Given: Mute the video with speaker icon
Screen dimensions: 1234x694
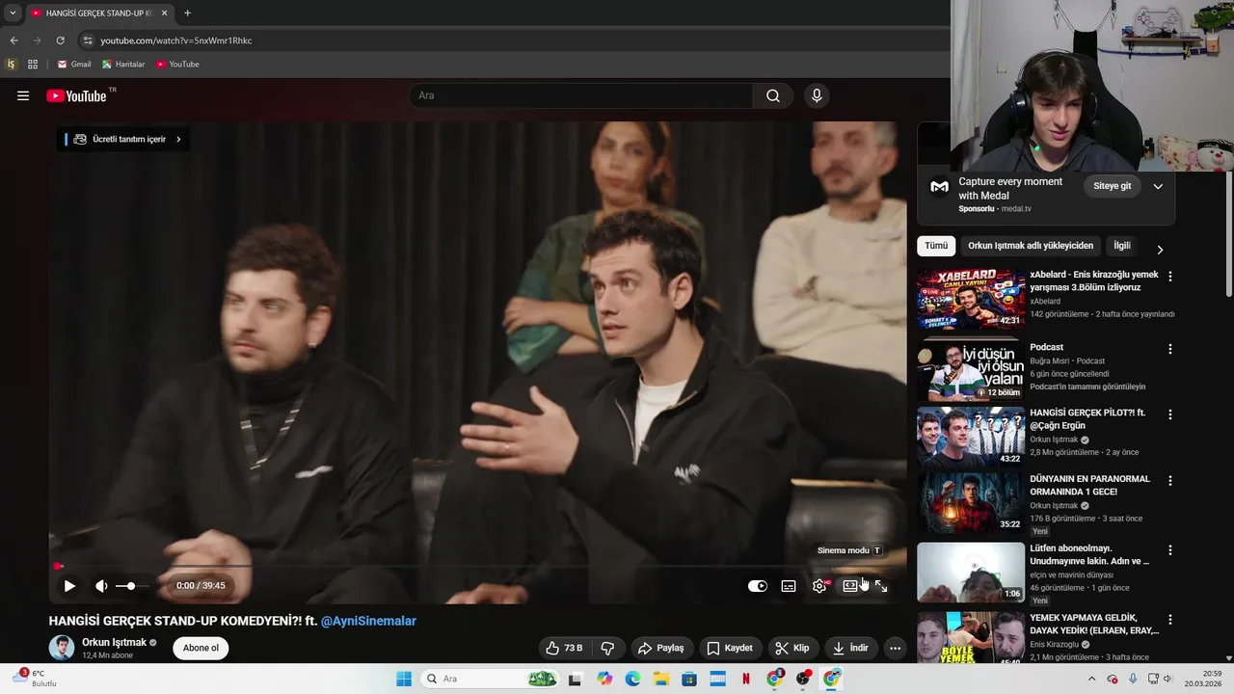Looking at the screenshot, I should coord(101,586).
